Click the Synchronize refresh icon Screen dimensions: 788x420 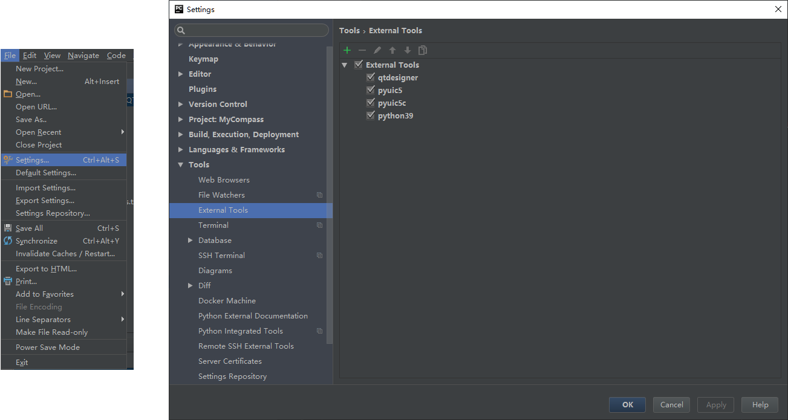click(8, 241)
